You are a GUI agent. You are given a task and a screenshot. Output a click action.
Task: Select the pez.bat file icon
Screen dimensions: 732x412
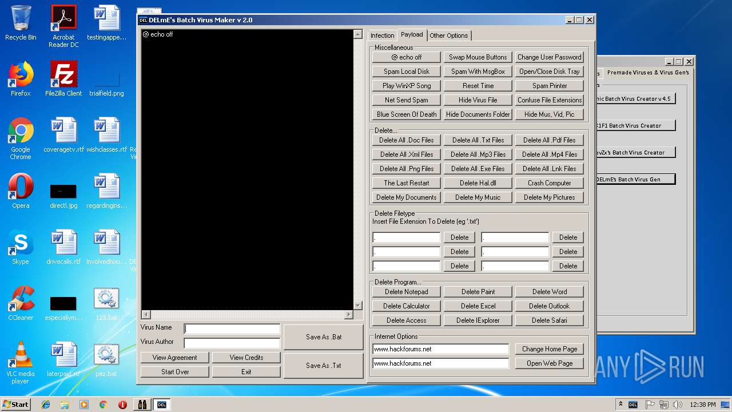[106, 359]
